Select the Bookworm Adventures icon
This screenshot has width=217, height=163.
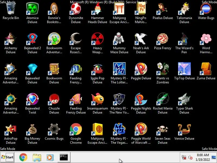pyautogui.click(x=54, y=39)
